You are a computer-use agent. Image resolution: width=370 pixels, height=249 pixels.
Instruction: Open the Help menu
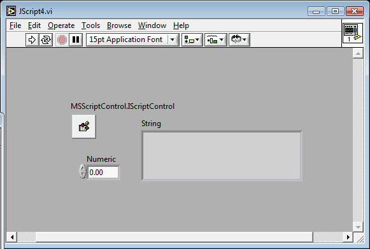click(x=181, y=25)
